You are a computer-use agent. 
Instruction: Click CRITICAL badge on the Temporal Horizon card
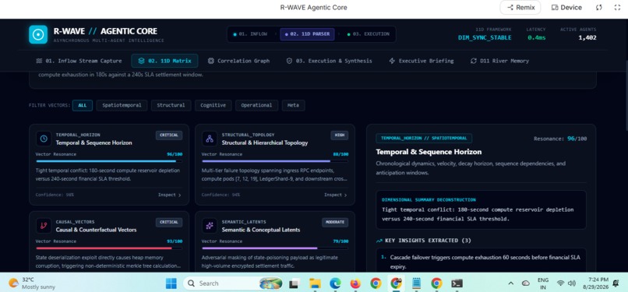click(x=169, y=135)
